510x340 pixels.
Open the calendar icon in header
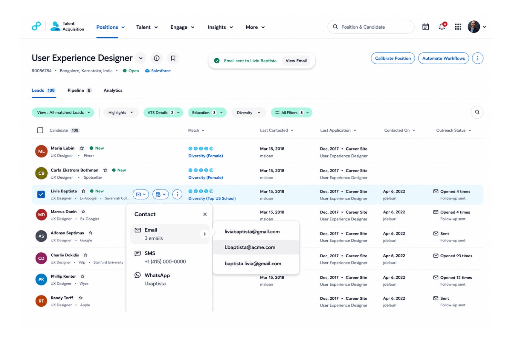[x=426, y=27]
